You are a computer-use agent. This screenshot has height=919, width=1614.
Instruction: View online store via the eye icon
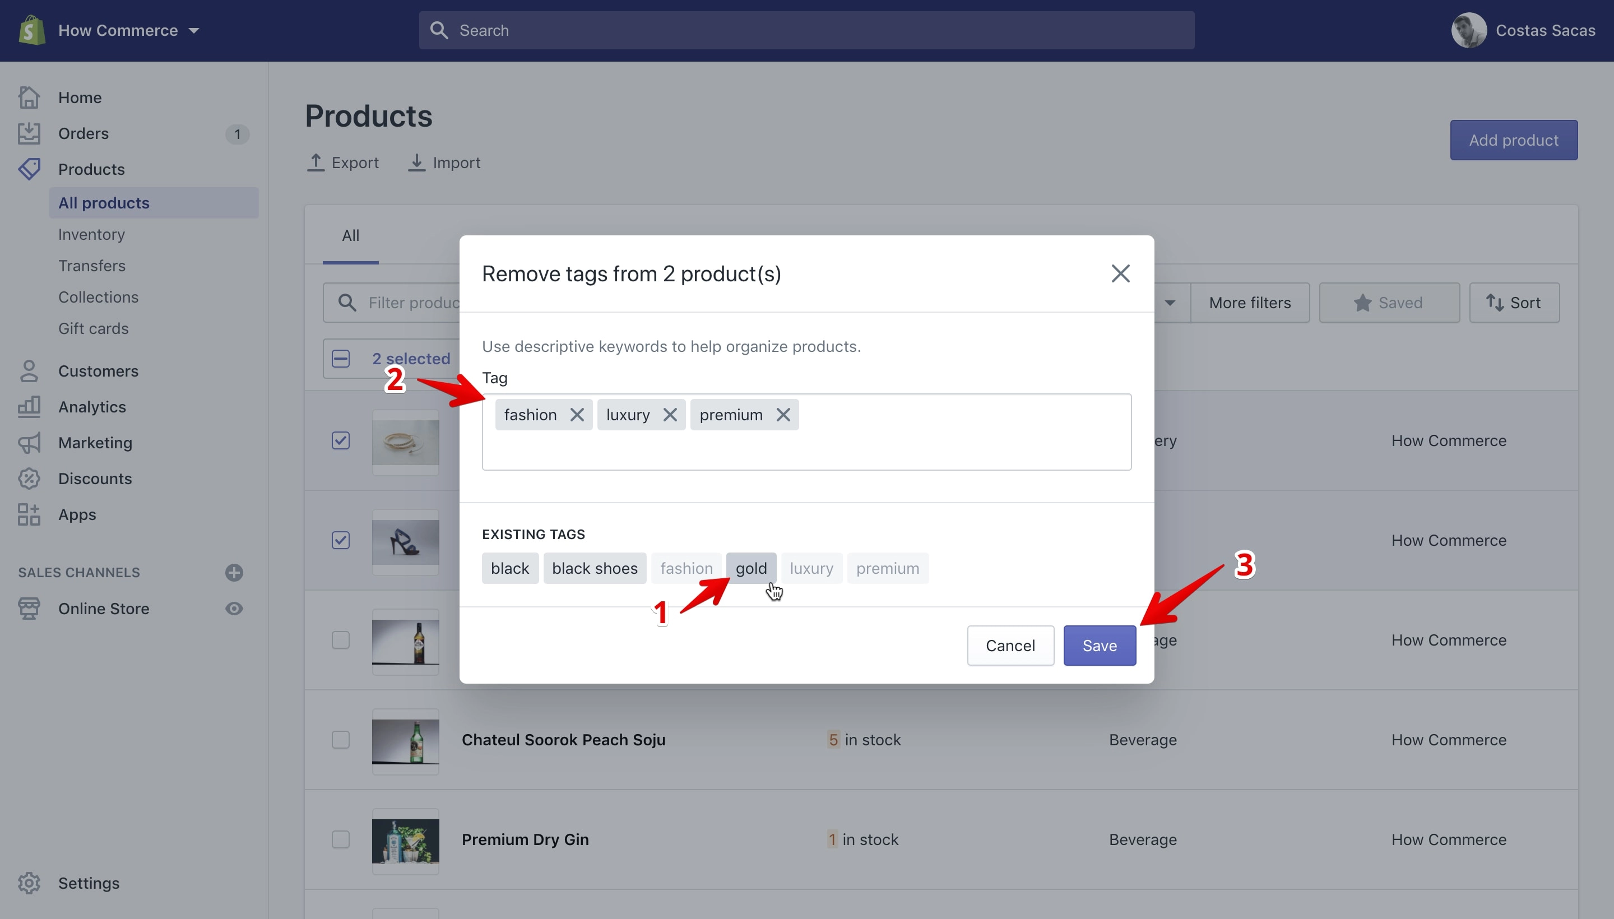click(234, 609)
